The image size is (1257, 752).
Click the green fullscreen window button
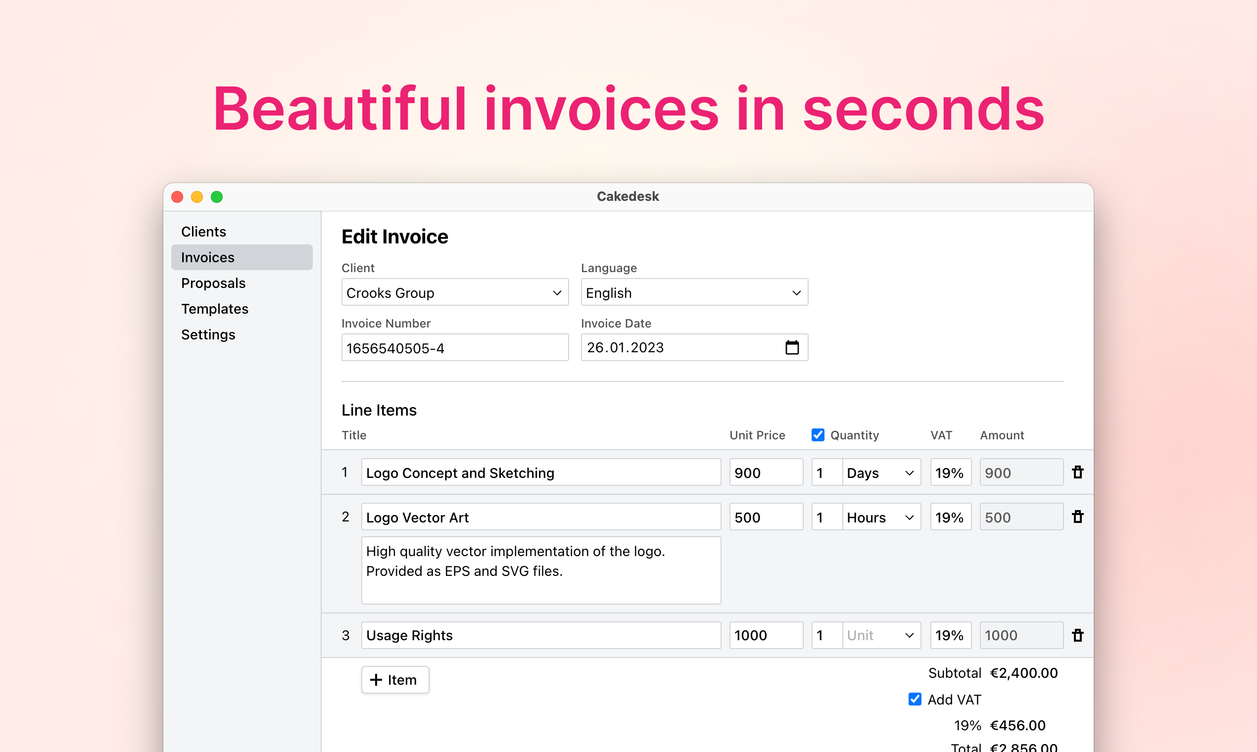(x=217, y=196)
